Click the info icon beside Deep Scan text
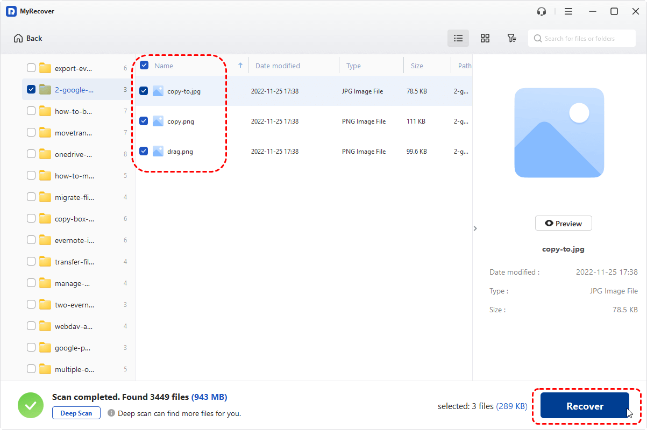 [x=112, y=413]
